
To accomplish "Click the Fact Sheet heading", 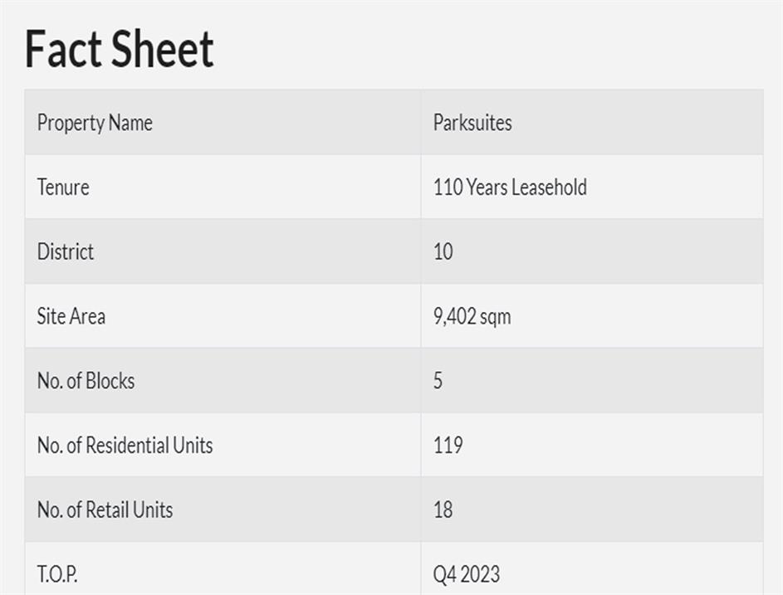I will 120,49.
